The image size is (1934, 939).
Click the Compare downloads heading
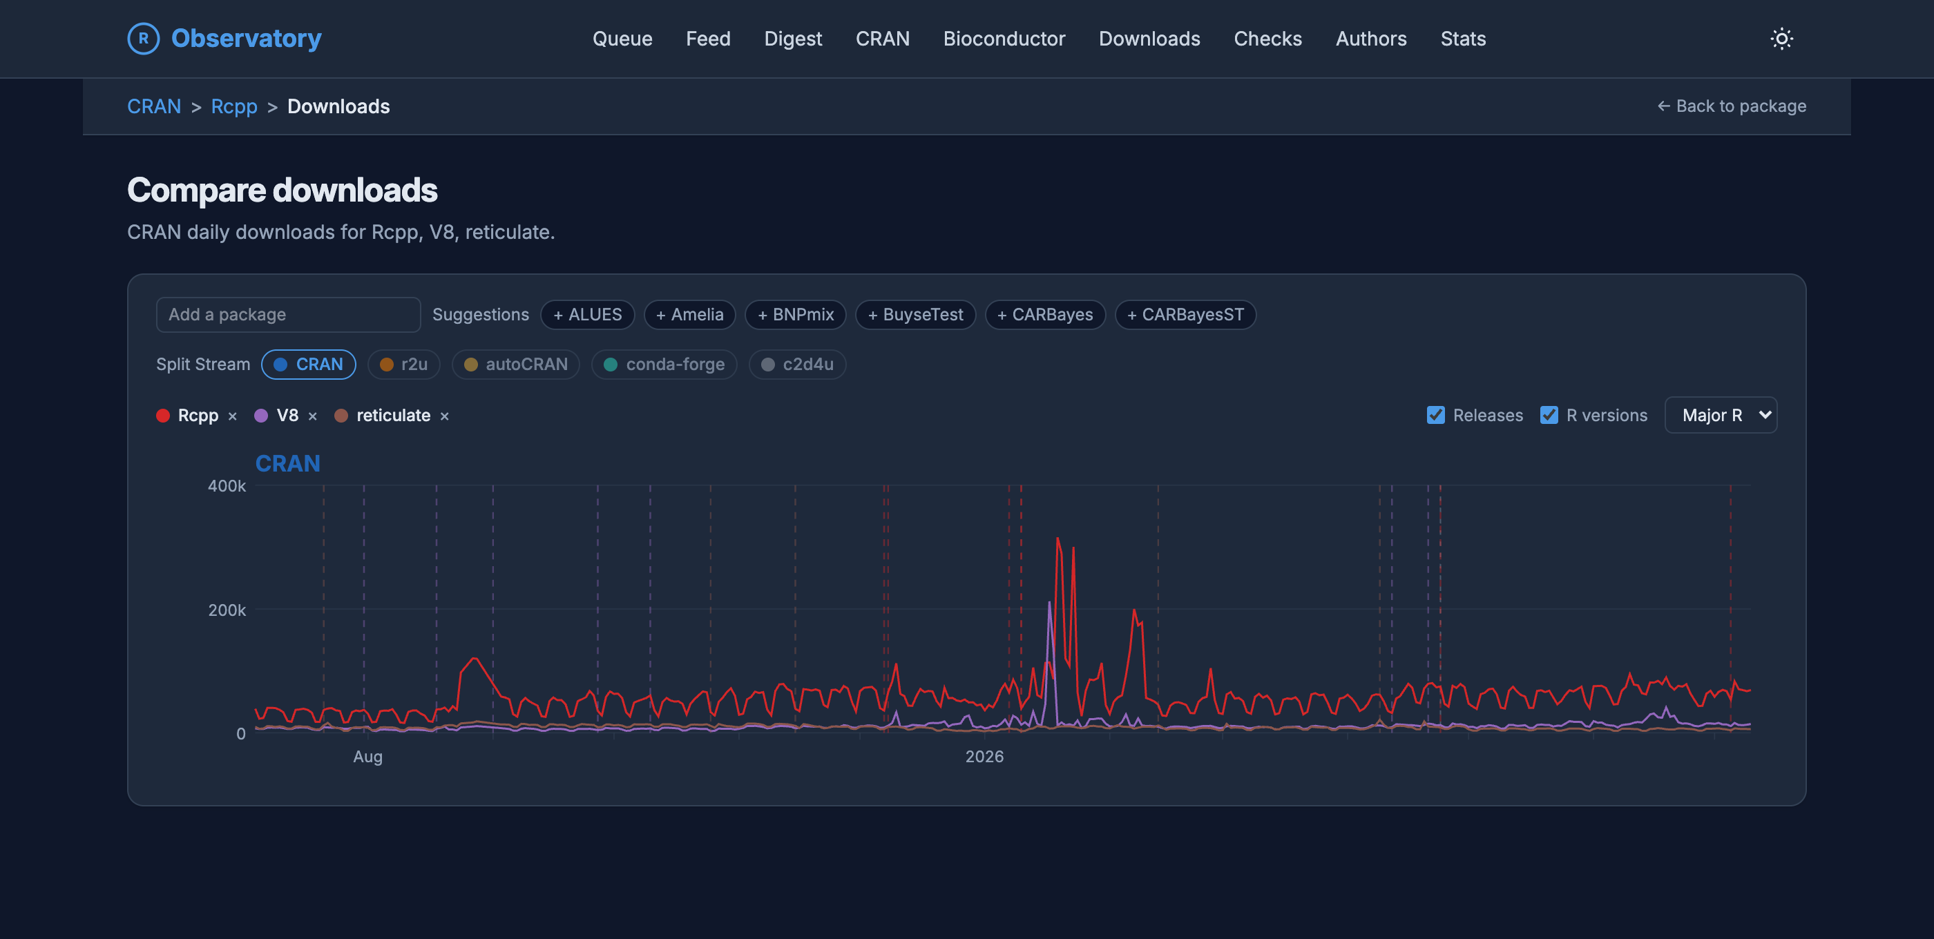283,190
